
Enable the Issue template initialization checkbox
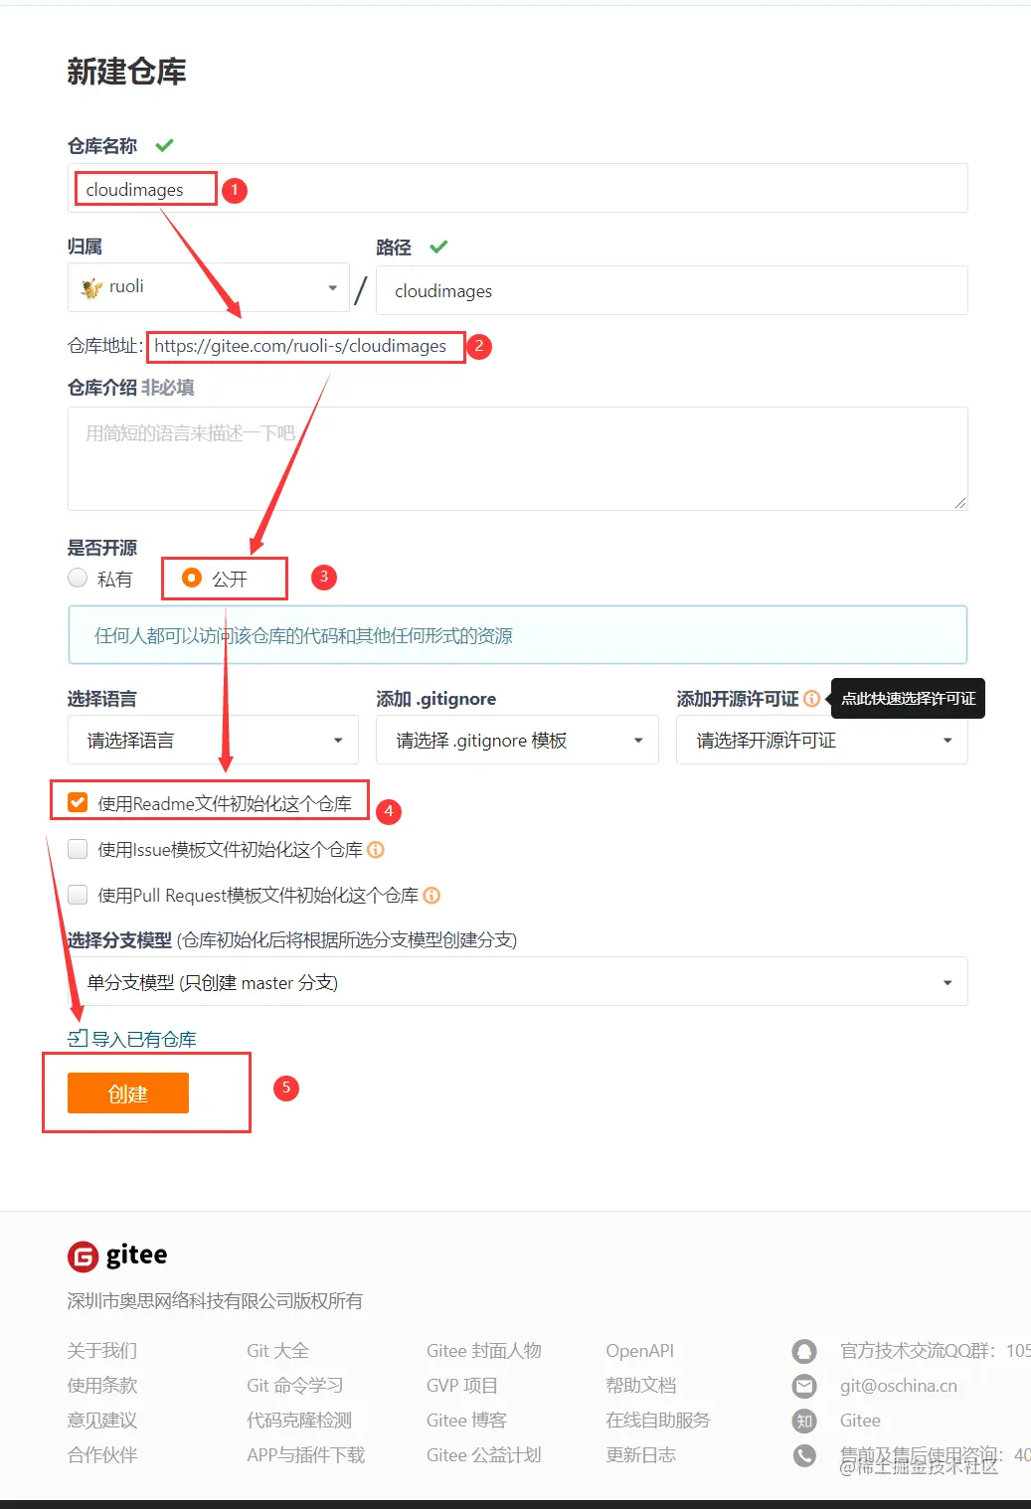pos(78,849)
